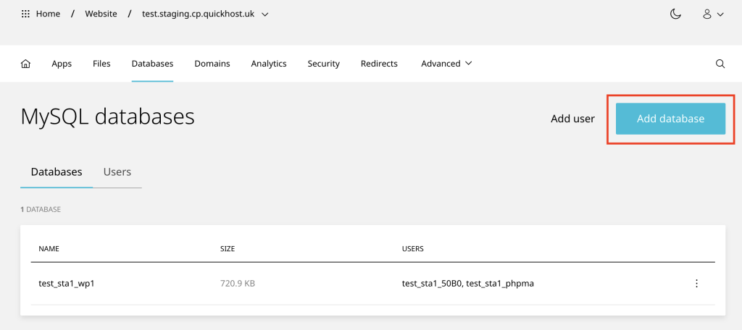The image size is (742, 330).
Task: Open the Domains section
Action: point(212,64)
